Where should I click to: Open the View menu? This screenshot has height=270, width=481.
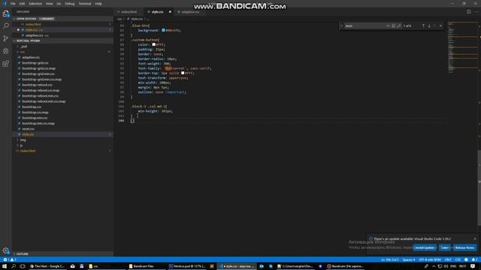tap(49, 4)
